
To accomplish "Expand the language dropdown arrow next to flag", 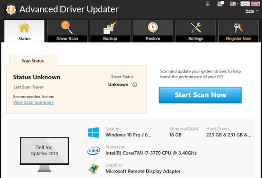I will click(x=237, y=4).
